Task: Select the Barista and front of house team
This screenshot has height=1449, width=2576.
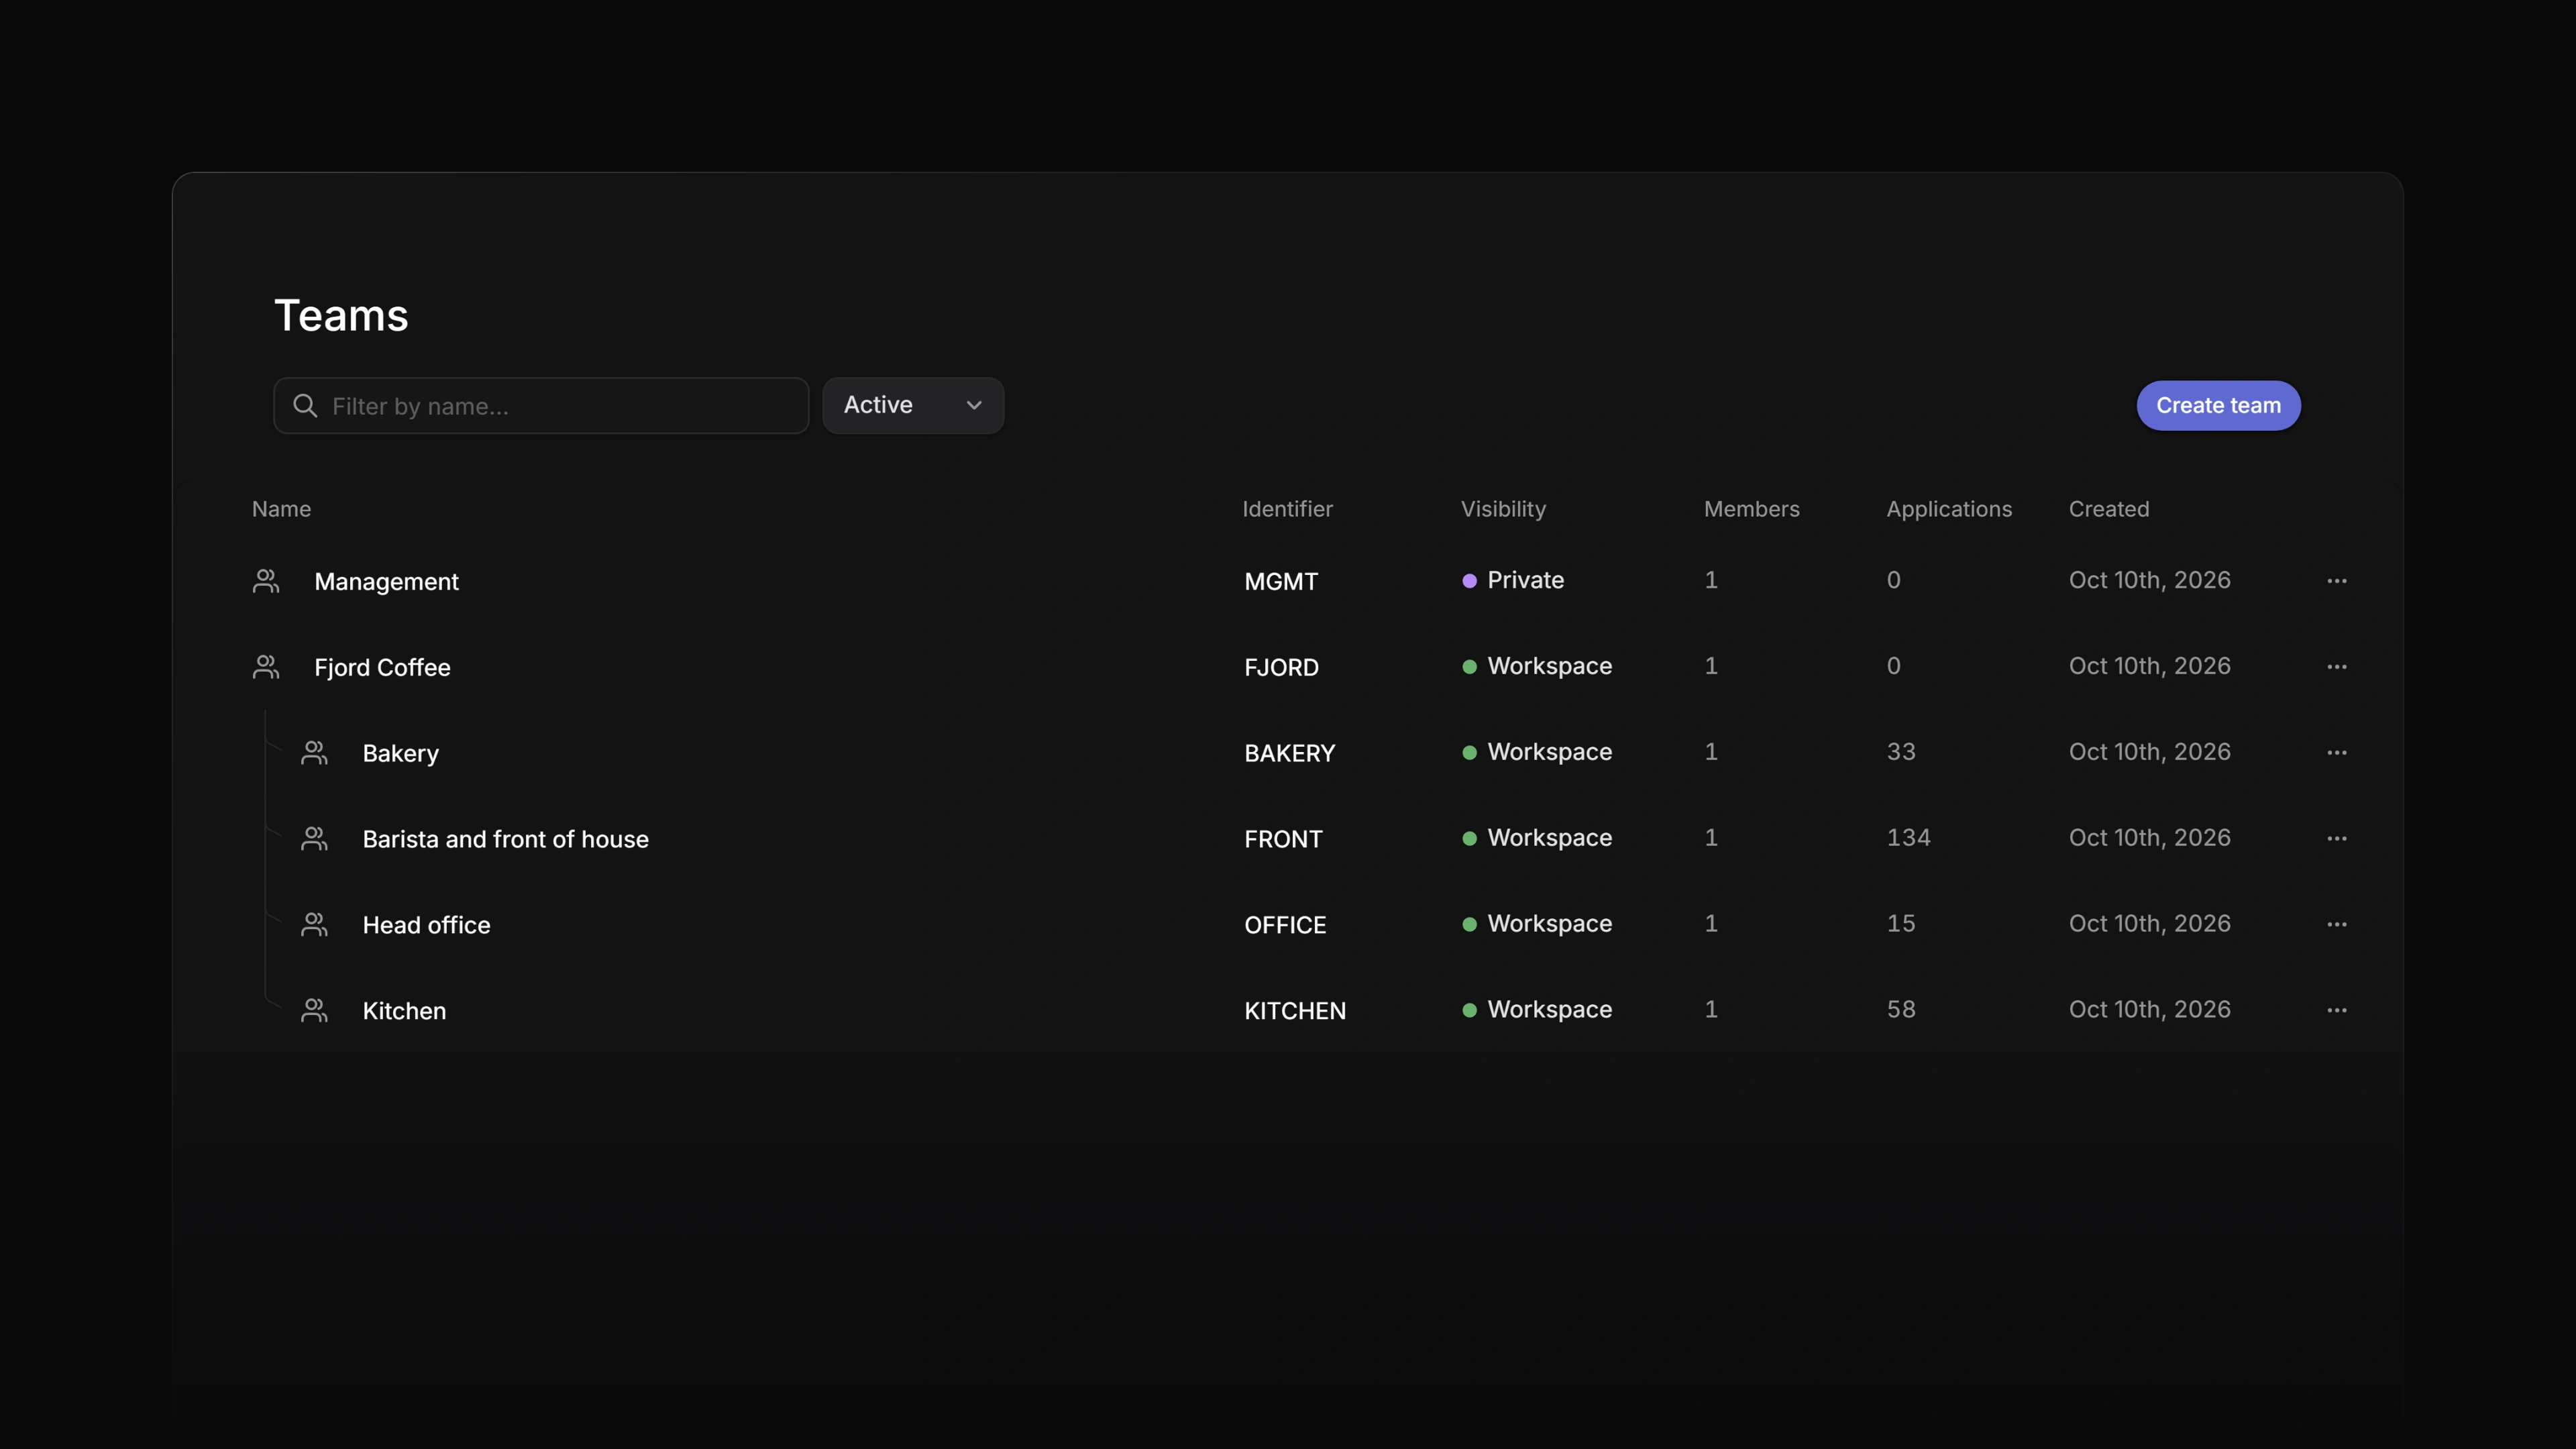Action: click(505, 839)
